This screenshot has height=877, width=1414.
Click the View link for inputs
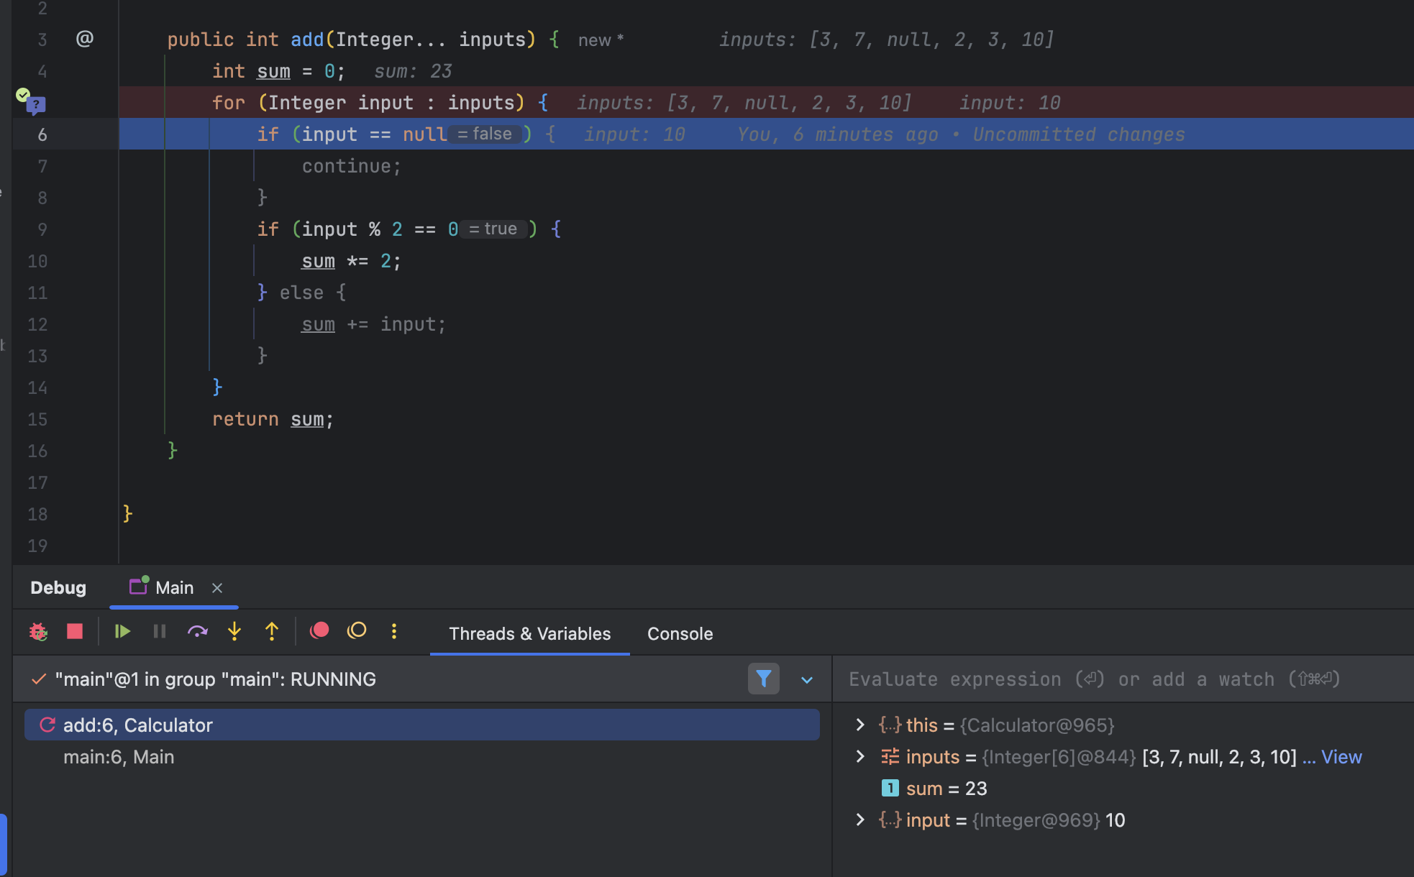(x=1341, y=757)
